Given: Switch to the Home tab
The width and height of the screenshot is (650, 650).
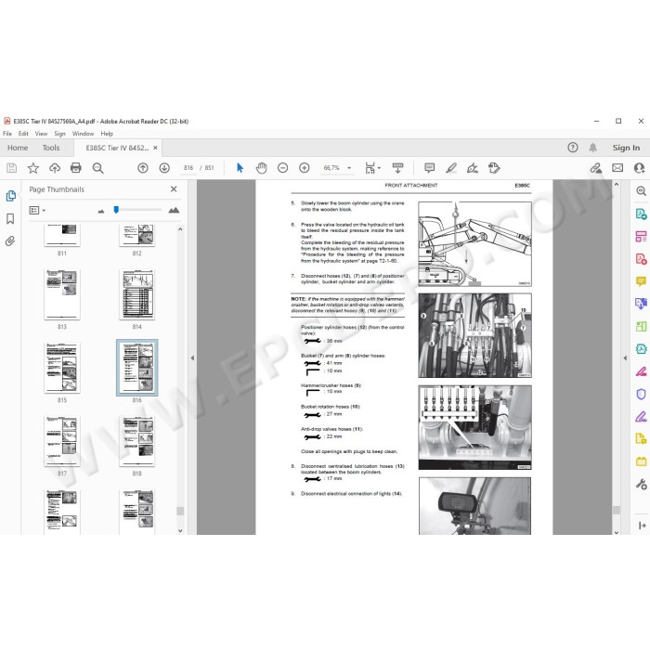Looking at the screenshot, I should click(18, 148).
